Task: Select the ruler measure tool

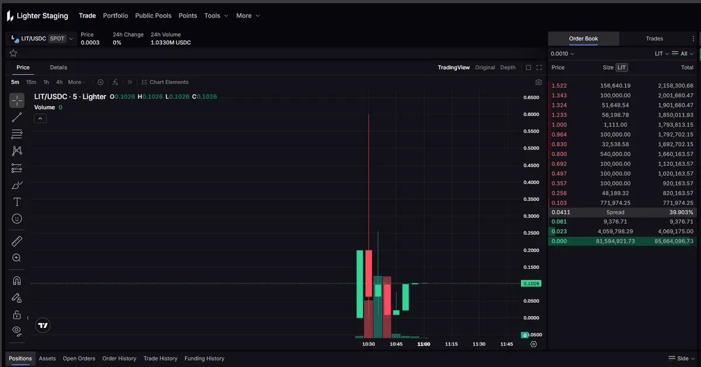Action: (x=17, y=241)
